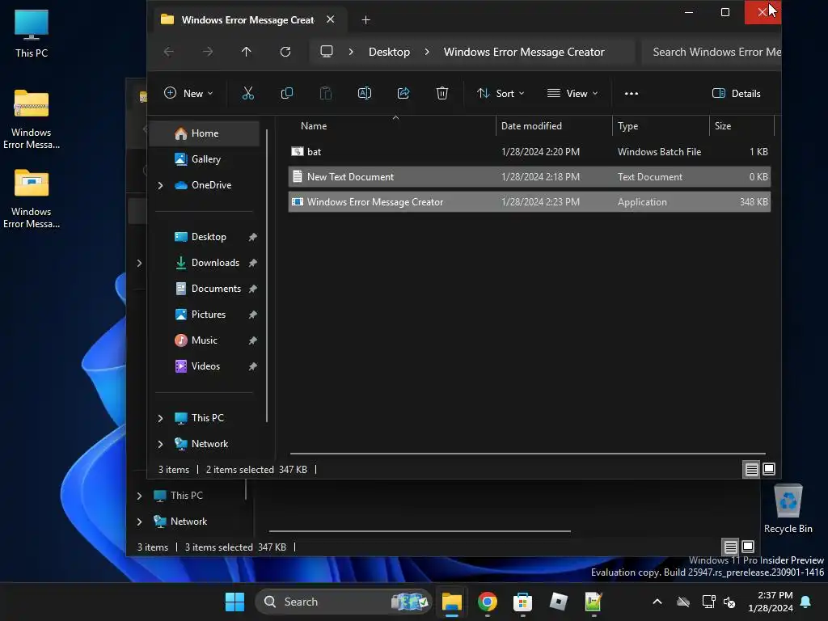Add a new tab with plus button
This screenshot has width=828, height=621.
point(365,20)
